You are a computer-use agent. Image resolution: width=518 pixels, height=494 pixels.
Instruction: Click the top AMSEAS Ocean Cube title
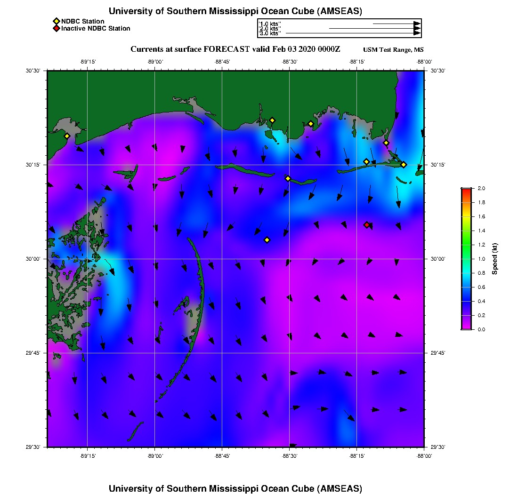[235, 11]
